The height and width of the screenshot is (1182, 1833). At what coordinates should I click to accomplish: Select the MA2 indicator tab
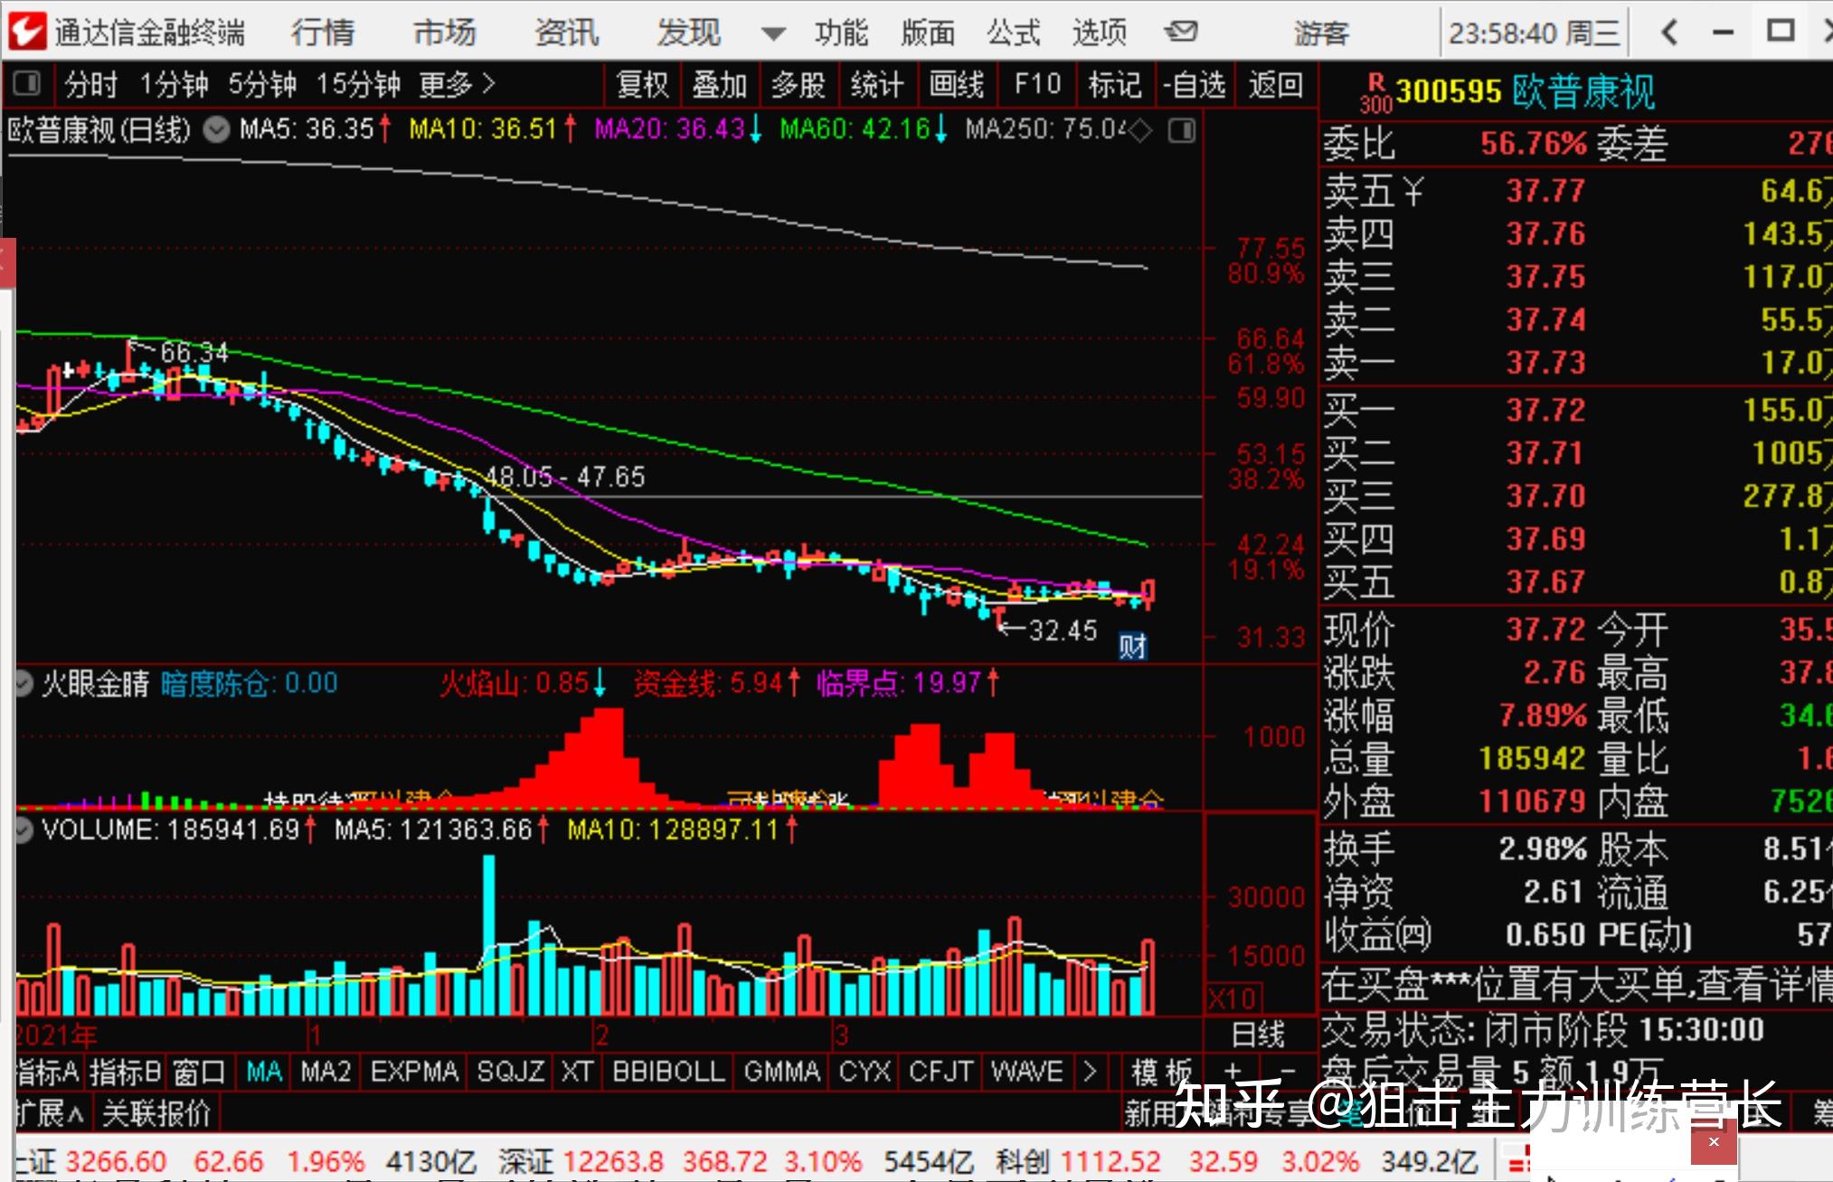(x=326, y=1072)
